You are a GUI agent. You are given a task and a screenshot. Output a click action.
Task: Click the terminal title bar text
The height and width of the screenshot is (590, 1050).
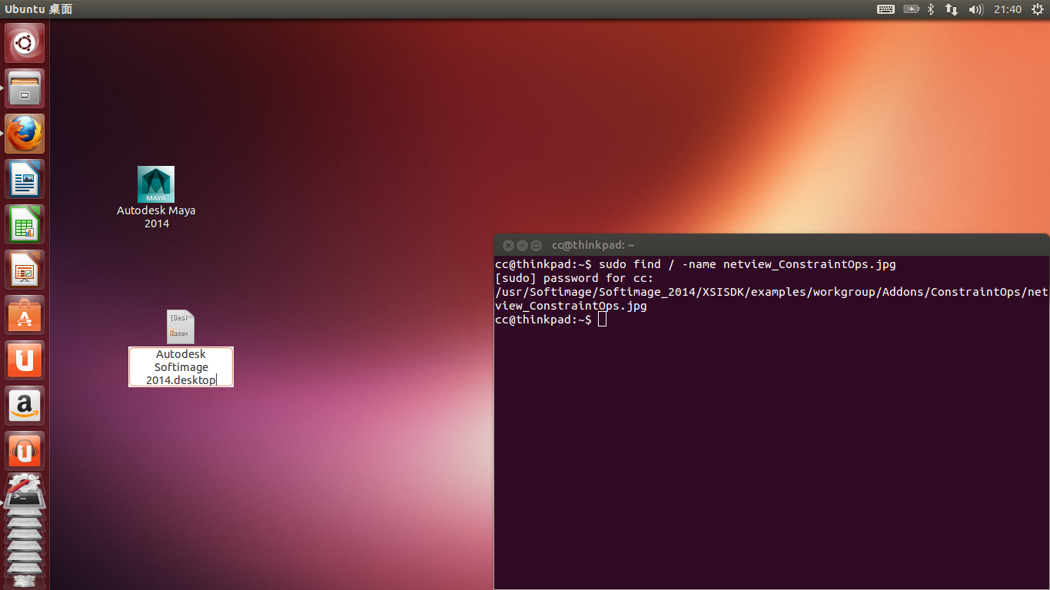click(x=593, y=245)
